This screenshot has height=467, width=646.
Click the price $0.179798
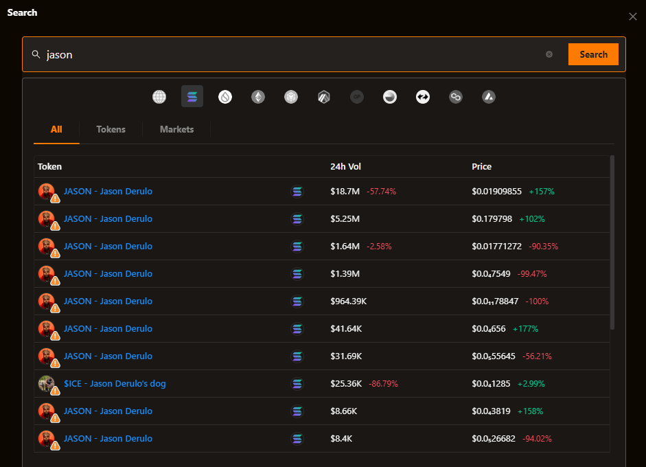(492, 219)
